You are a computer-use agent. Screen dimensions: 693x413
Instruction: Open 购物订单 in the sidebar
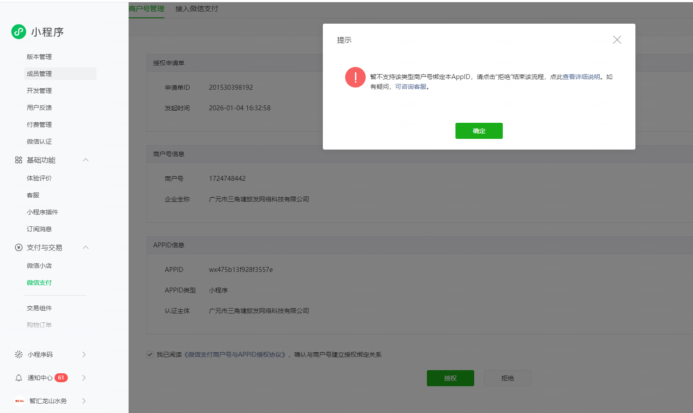tap(39, 325)
